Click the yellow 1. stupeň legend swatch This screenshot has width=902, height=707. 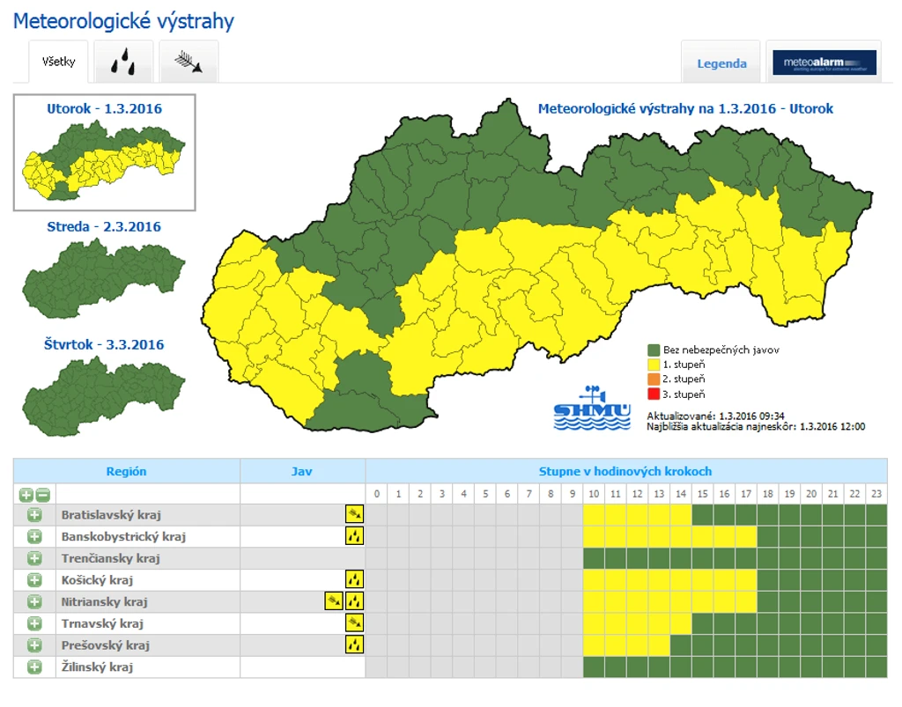click(x=654, y=365)
